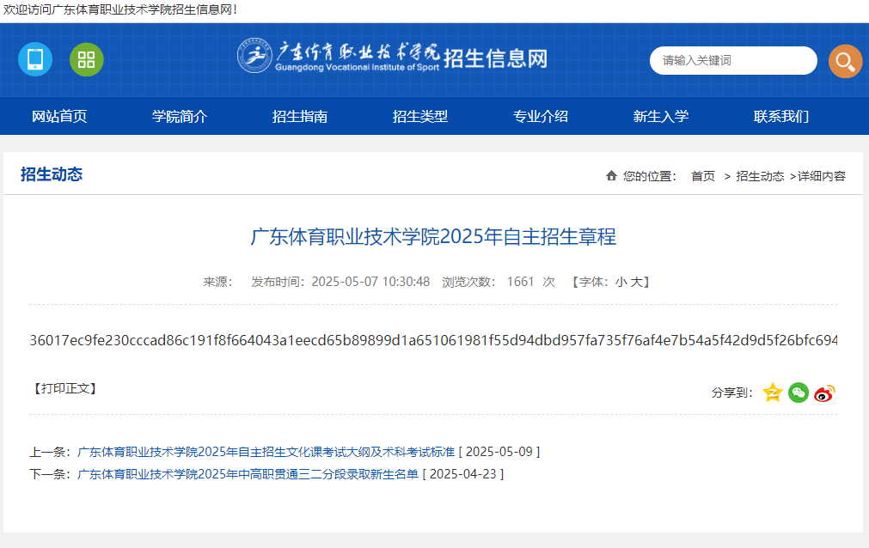Click the home icon before 您的位置

point(610,175)
